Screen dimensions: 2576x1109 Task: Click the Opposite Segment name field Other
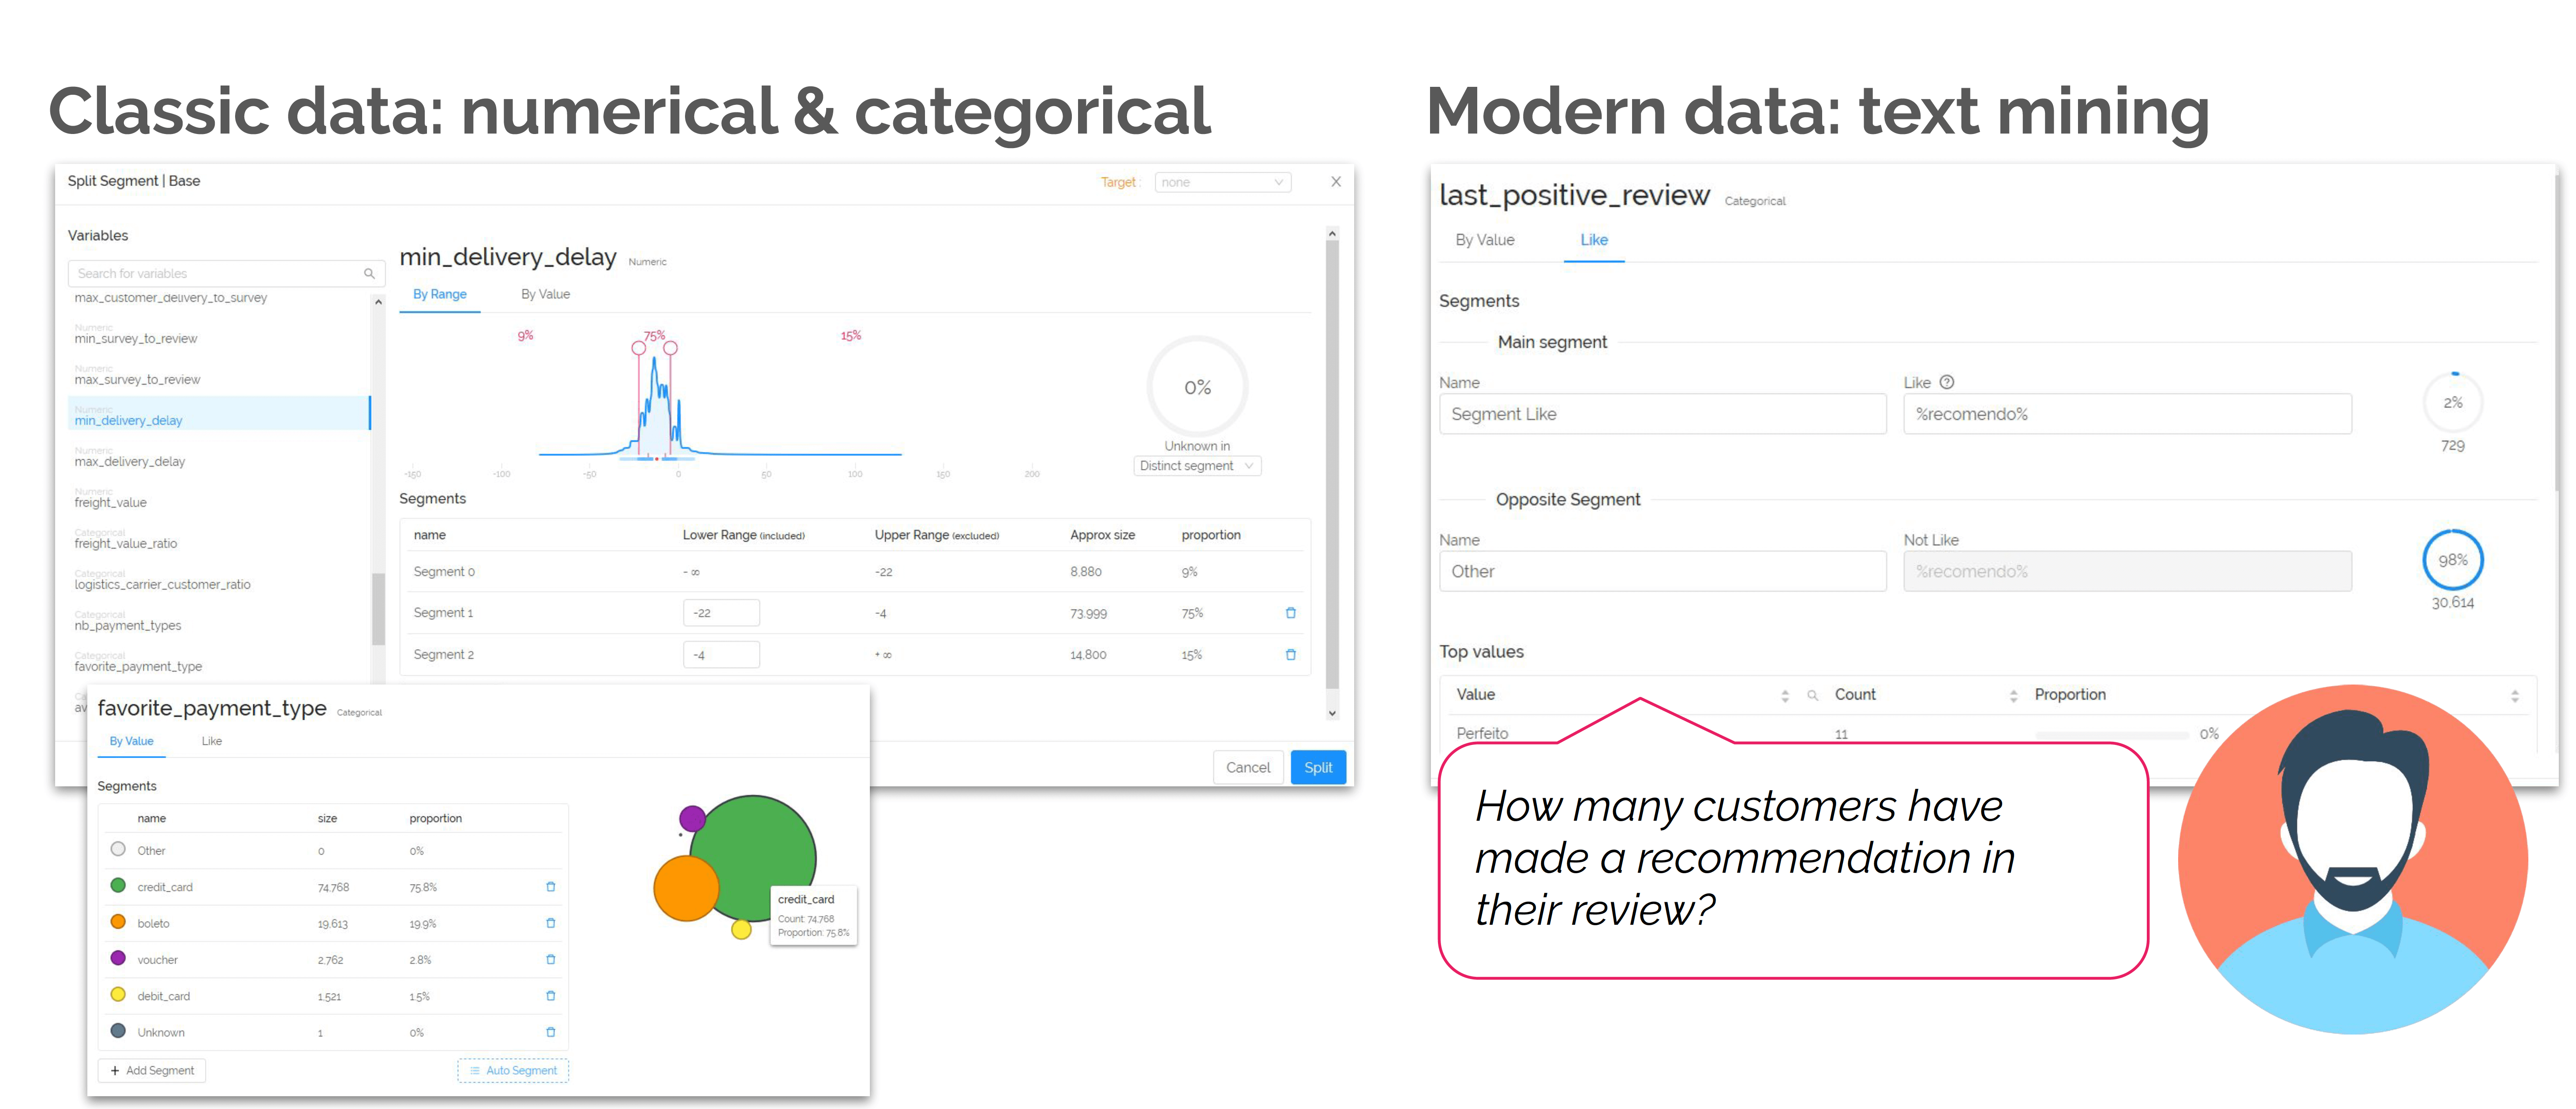(x=1662, y=572)
